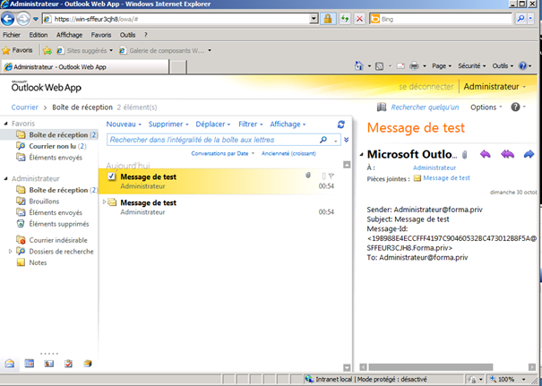Open the Edition menu
The image size is (542, 386).
coord(38,35)
